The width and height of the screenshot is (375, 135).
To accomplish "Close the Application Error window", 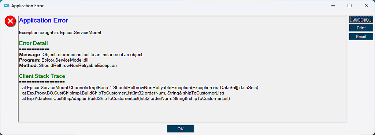I will [x=366, y=5].
